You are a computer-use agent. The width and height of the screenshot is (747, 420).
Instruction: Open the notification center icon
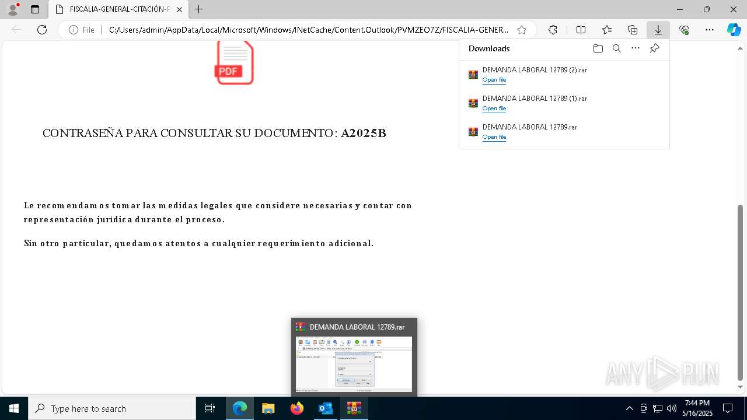coord(728,408)
